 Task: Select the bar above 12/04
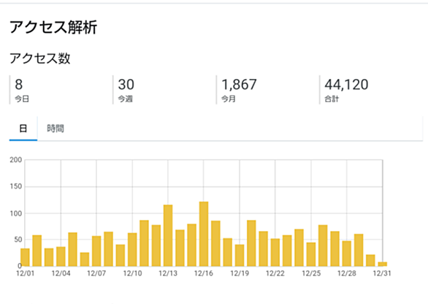61,256
